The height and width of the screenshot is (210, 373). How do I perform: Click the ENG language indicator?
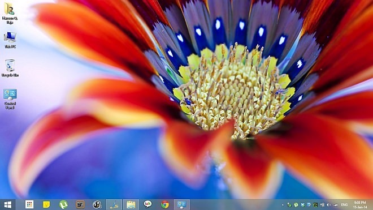point(344,205)
